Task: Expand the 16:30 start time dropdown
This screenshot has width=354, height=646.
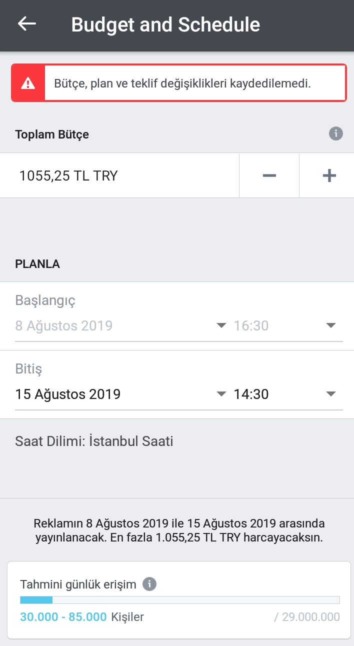Action: pos(288,326)
